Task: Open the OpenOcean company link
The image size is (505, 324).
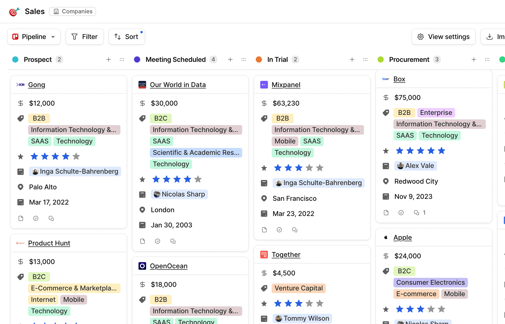Action: 168,266
